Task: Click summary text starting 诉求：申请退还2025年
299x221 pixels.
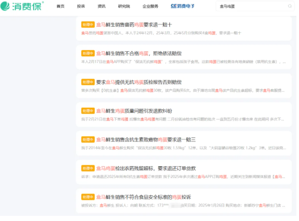Action: tap(183, 177)
